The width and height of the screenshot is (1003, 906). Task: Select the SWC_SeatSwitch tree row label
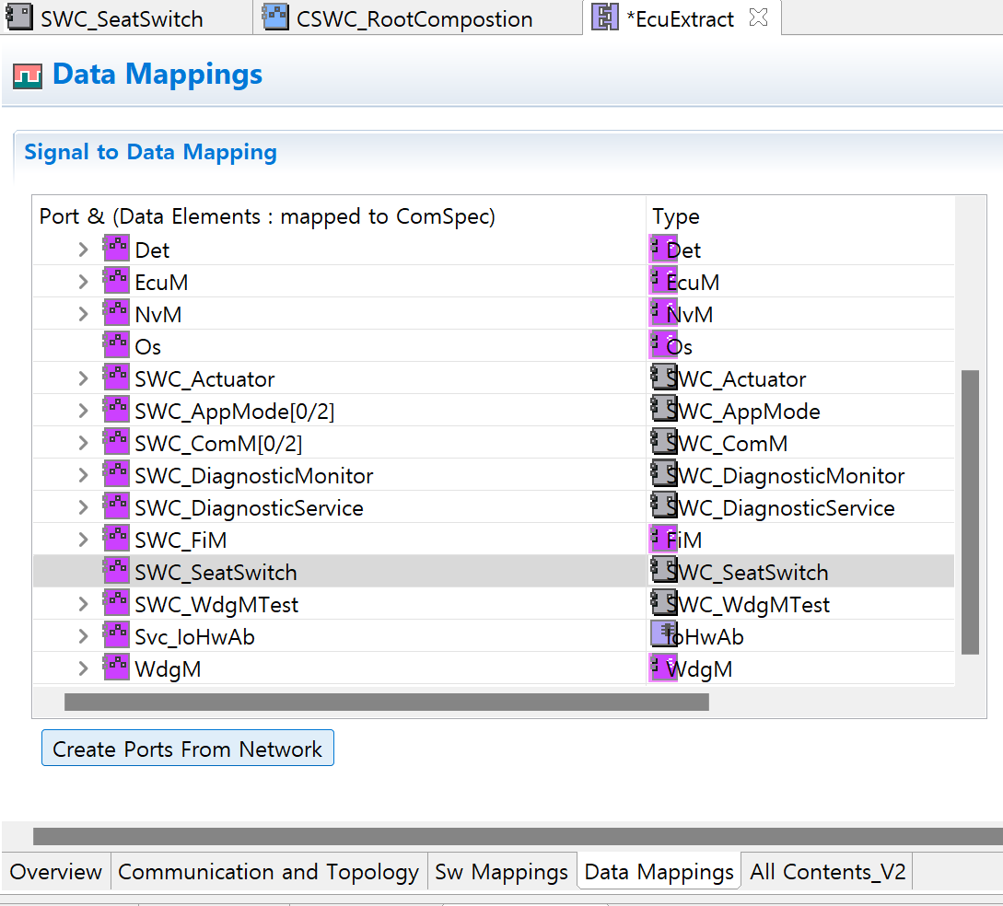[216, 573]
